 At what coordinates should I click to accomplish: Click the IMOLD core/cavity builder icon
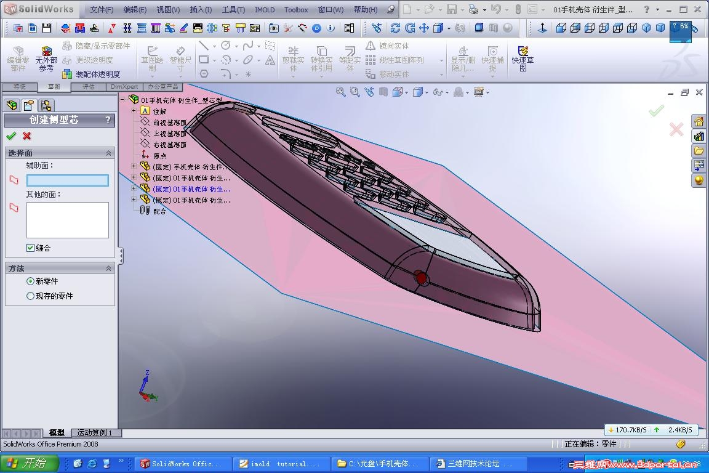click(66, 28)
